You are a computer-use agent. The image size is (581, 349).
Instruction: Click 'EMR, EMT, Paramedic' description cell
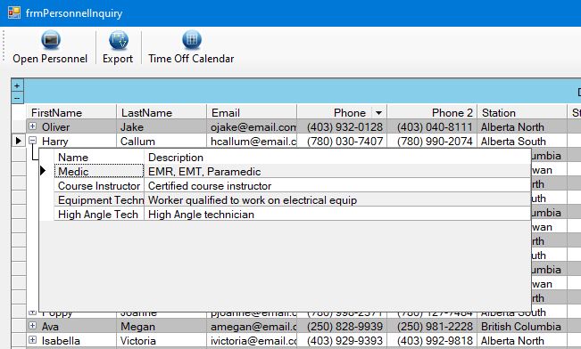pos(337,171)
